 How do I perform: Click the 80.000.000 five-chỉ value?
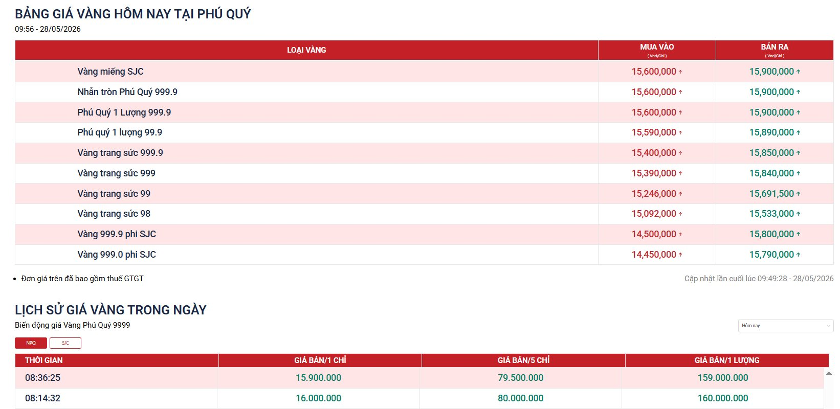coord(521,398)
